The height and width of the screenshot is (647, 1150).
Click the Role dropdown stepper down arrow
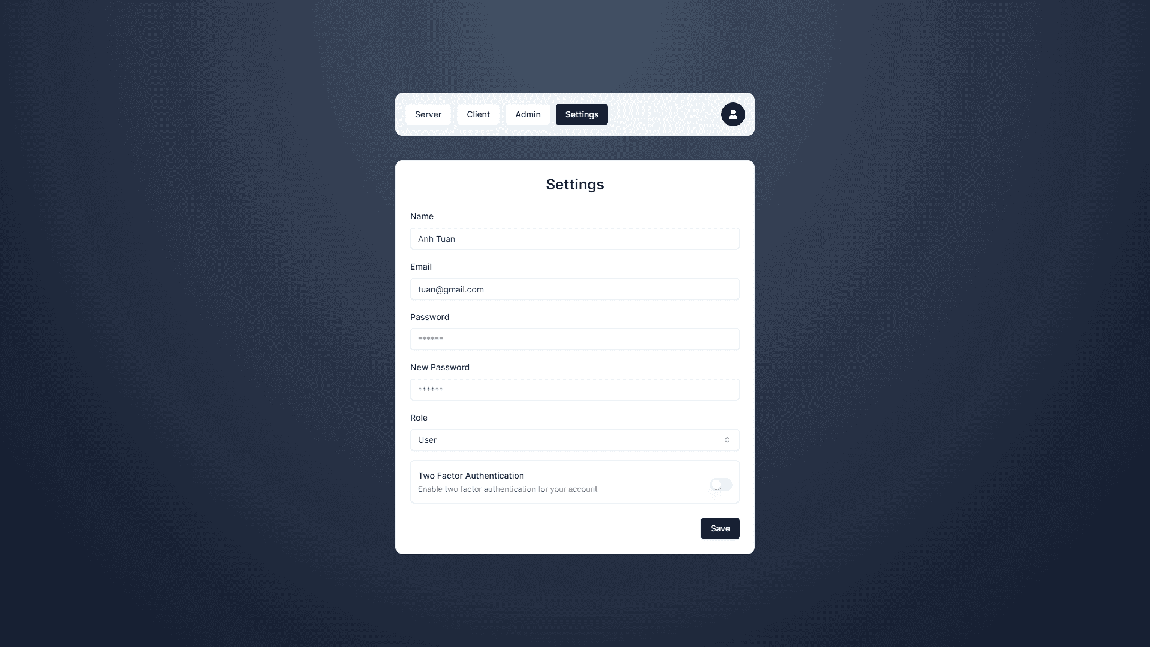(x=727, y=442)
